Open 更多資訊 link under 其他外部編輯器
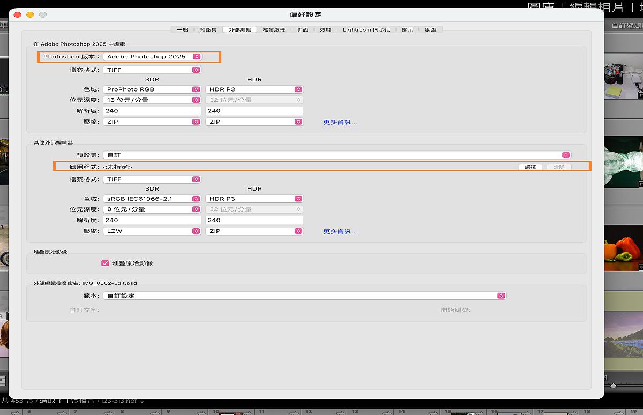This screenshot has width=643, height=415. [x=340, y=231]
